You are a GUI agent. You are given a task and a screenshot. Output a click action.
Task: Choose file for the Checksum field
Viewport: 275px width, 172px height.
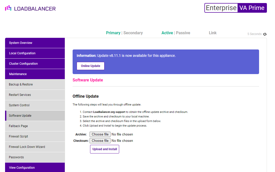coord(100,141)
